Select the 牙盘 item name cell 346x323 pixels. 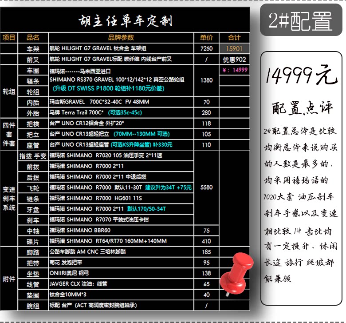tap(33, 210)
